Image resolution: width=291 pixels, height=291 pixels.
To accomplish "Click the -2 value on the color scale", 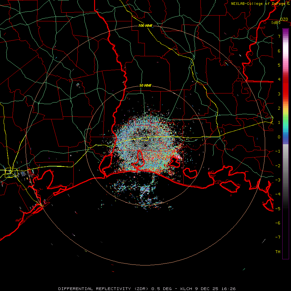I will pyautogui.click(x=278, y=166).
